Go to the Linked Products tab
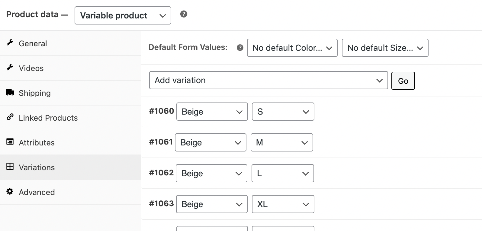 pyautogui.click(x=70, y=118)
